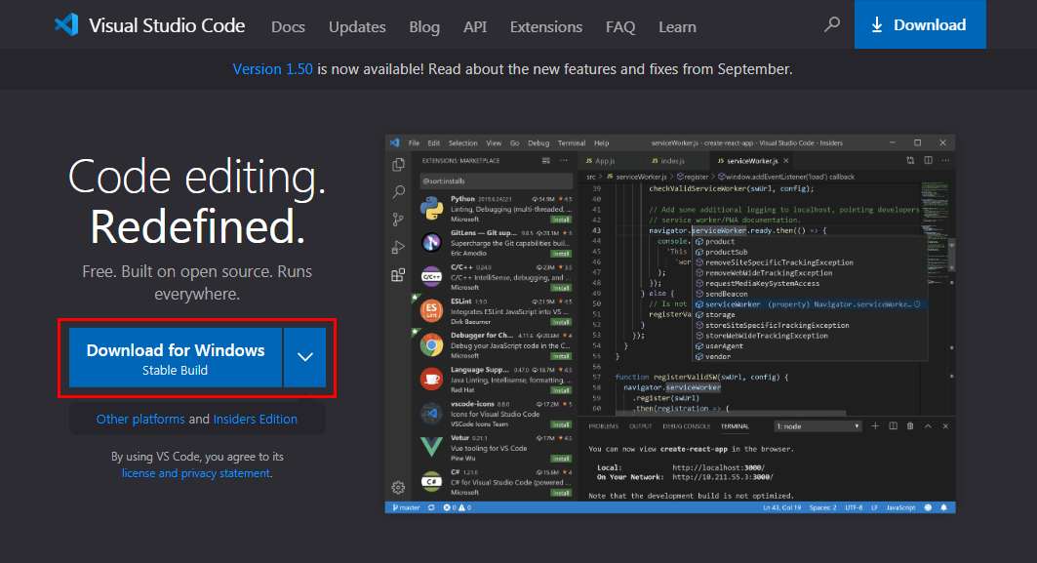The image size is (1037, 563).
Task: Click JavaScript language mode in status bar
Action: [900, 507]
